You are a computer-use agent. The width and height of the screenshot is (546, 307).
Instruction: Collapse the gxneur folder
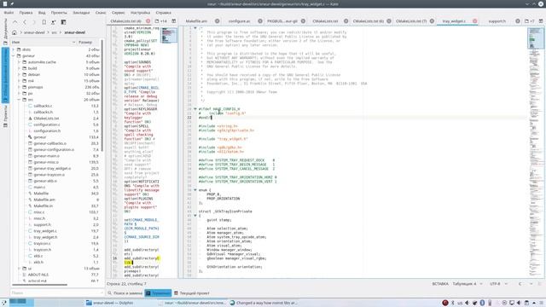point(14,55)
